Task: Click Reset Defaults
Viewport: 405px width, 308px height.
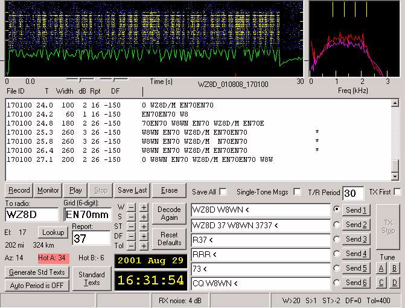Action: coord(168,238)
